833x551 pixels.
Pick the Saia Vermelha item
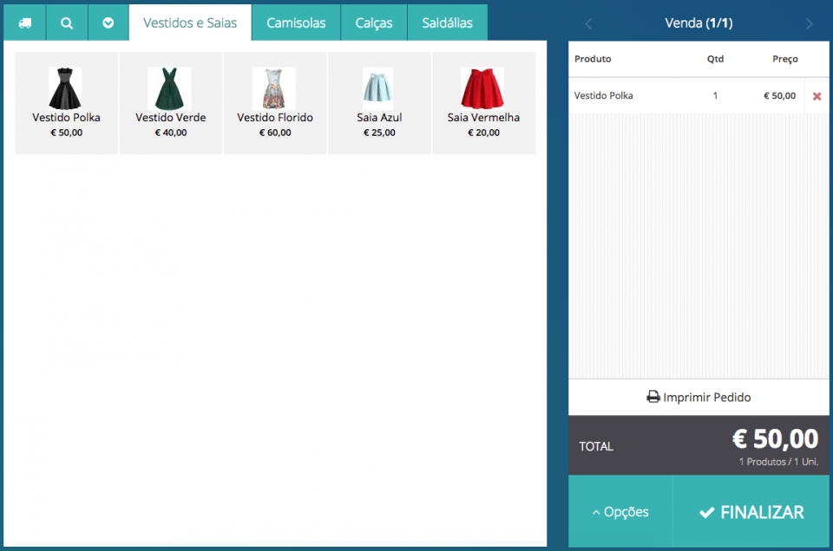pyautogui.click(x=483, y=103)
